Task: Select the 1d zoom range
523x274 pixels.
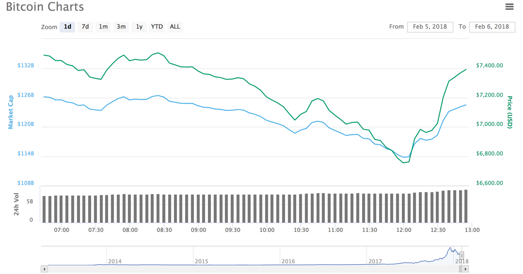Action: coord(68,27)
